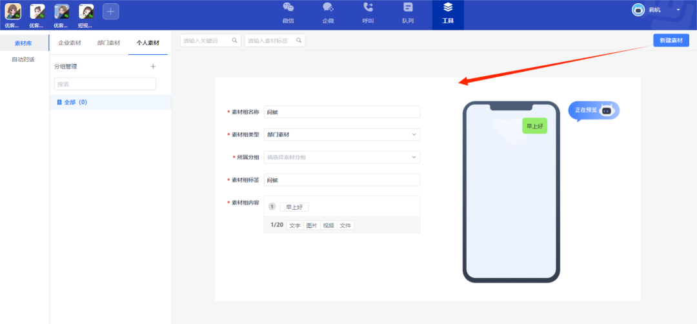Switch to the 个人素材 tab

(x=148, y=43)
